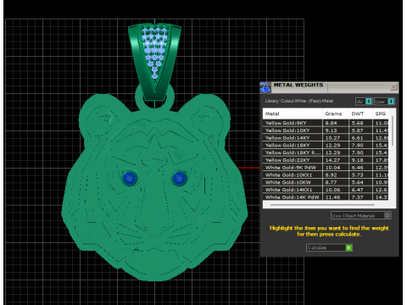Screen dimensions: 407x305
Task: Select the tiger's right blue eye gem
Action: pos(179,179)
